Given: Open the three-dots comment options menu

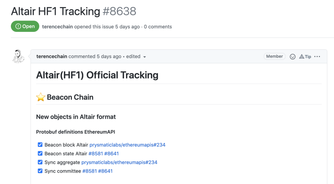Looking at the screenshot, I should (x=317, y=56).
